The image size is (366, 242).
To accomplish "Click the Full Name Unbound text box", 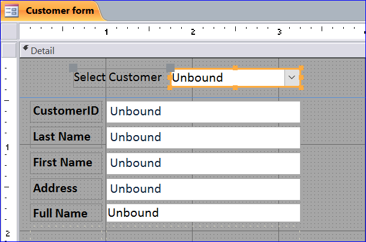I will 203,213.
